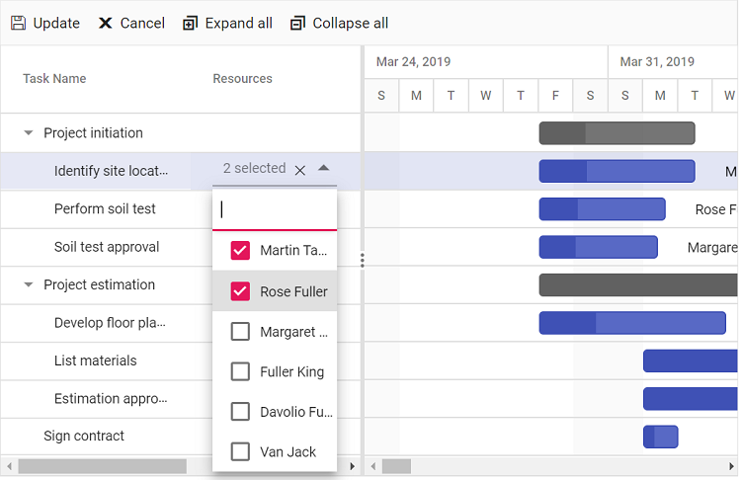Click the grid horizontal scrollbar thumb
This screenshot has width=741, height=480.
coord(103,466)
